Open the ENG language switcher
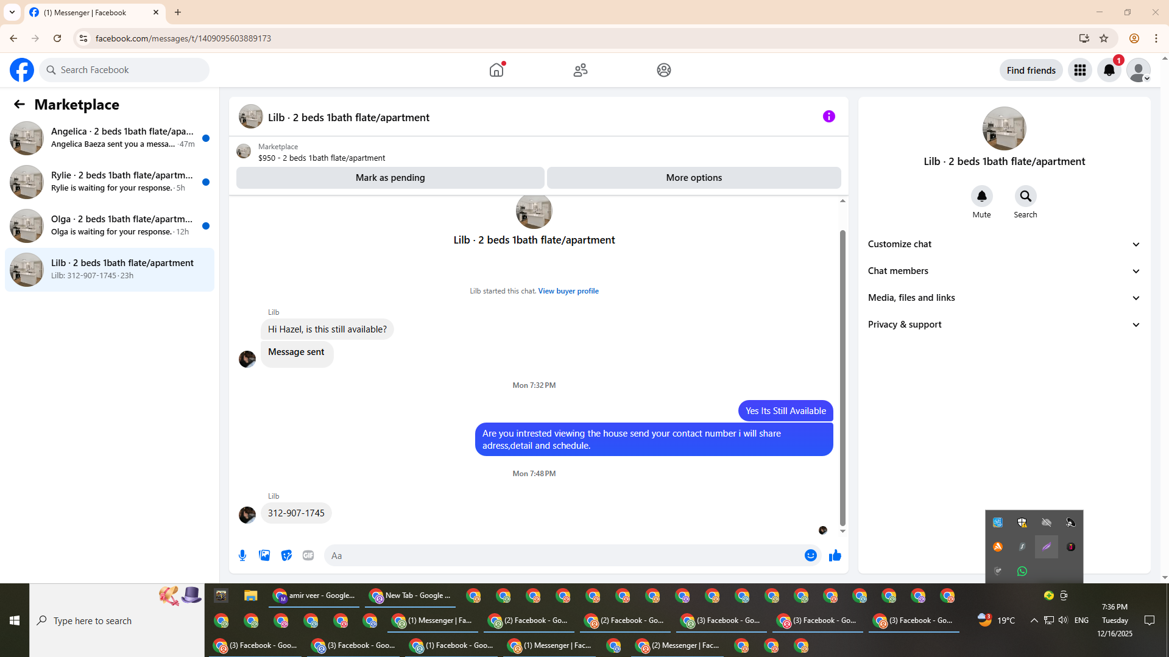 1081,620
